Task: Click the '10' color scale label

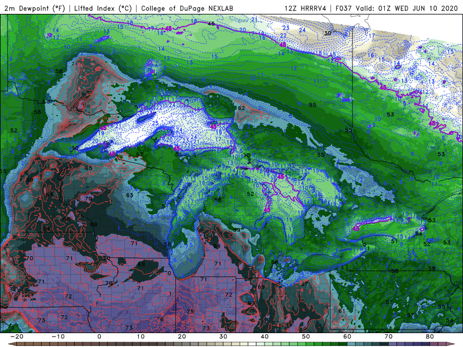Action: click(x=141, y=337)
